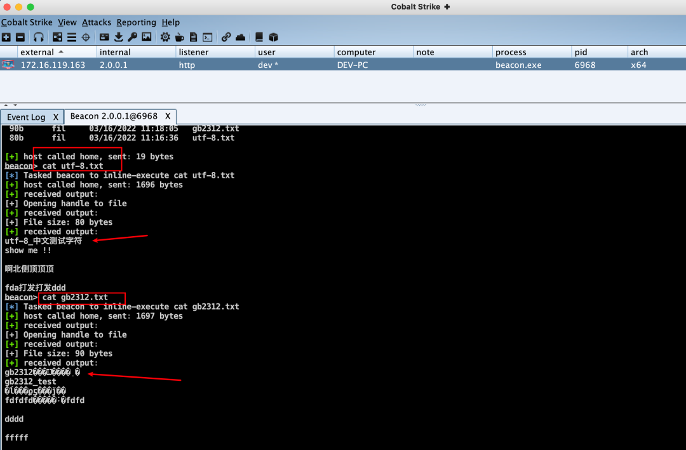Click the 'File size: 80 bytes' output line
686x450 pixels.
point(58,222)
